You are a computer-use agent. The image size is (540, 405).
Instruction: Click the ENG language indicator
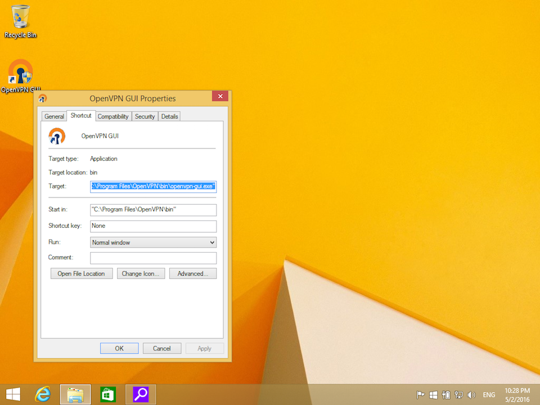[489, 395]
